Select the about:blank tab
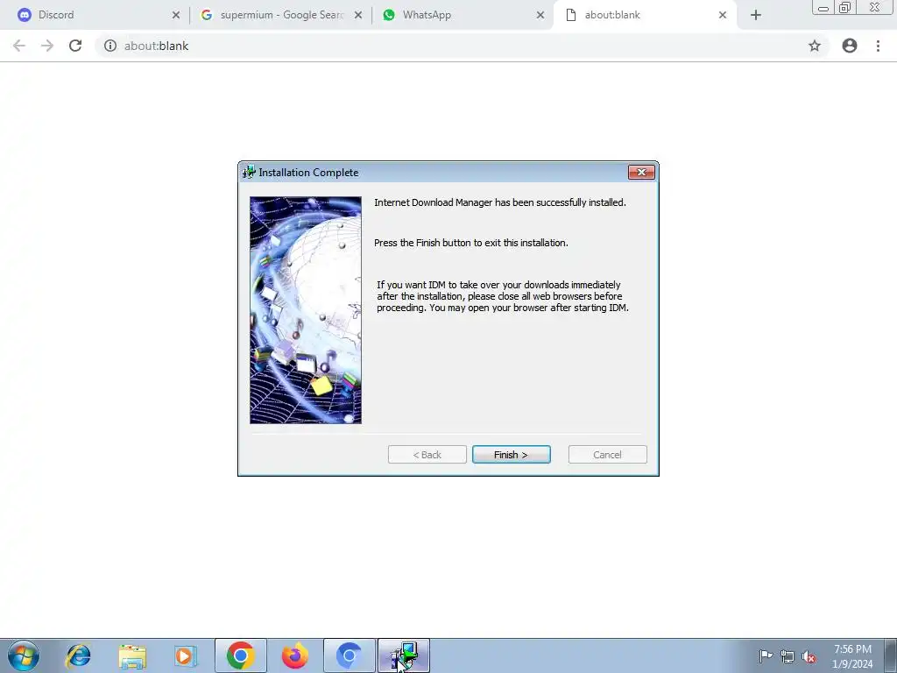The height and width of the screenshot is (673, 897). pyautogui.click(x=645, y=15)
